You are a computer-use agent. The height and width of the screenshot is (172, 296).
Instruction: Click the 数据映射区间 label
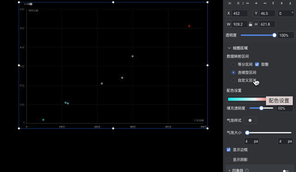pyautogui.click(x=238, y=56)
